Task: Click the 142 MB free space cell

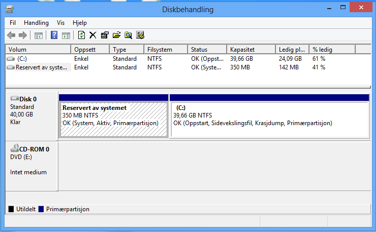Action: pyautogui.click(x=289, y=67)
